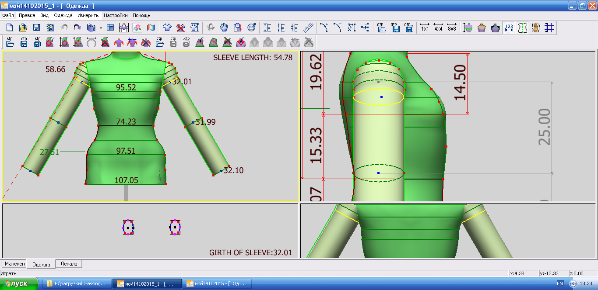Open the Измерить menu
Viewport: 598px width, 290px height.
click(x=88, y=15)
